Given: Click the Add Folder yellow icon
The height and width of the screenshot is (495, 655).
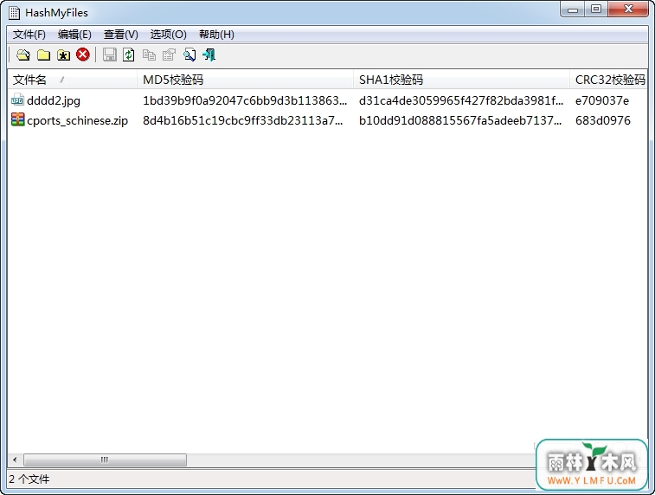Looking at the screenshot, I should tap(43, 55).
